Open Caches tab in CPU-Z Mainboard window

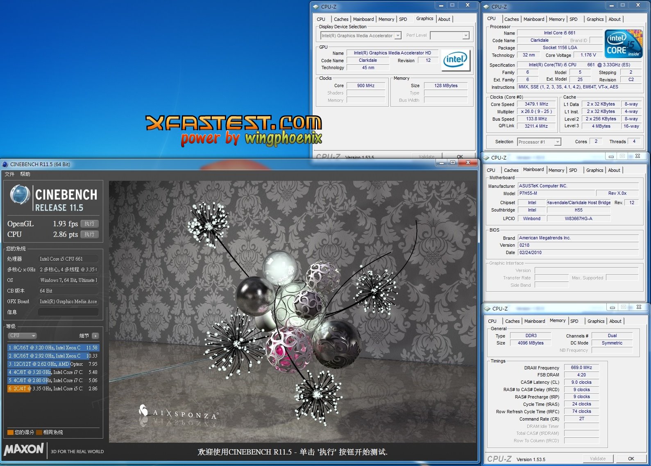coord(511,170)
